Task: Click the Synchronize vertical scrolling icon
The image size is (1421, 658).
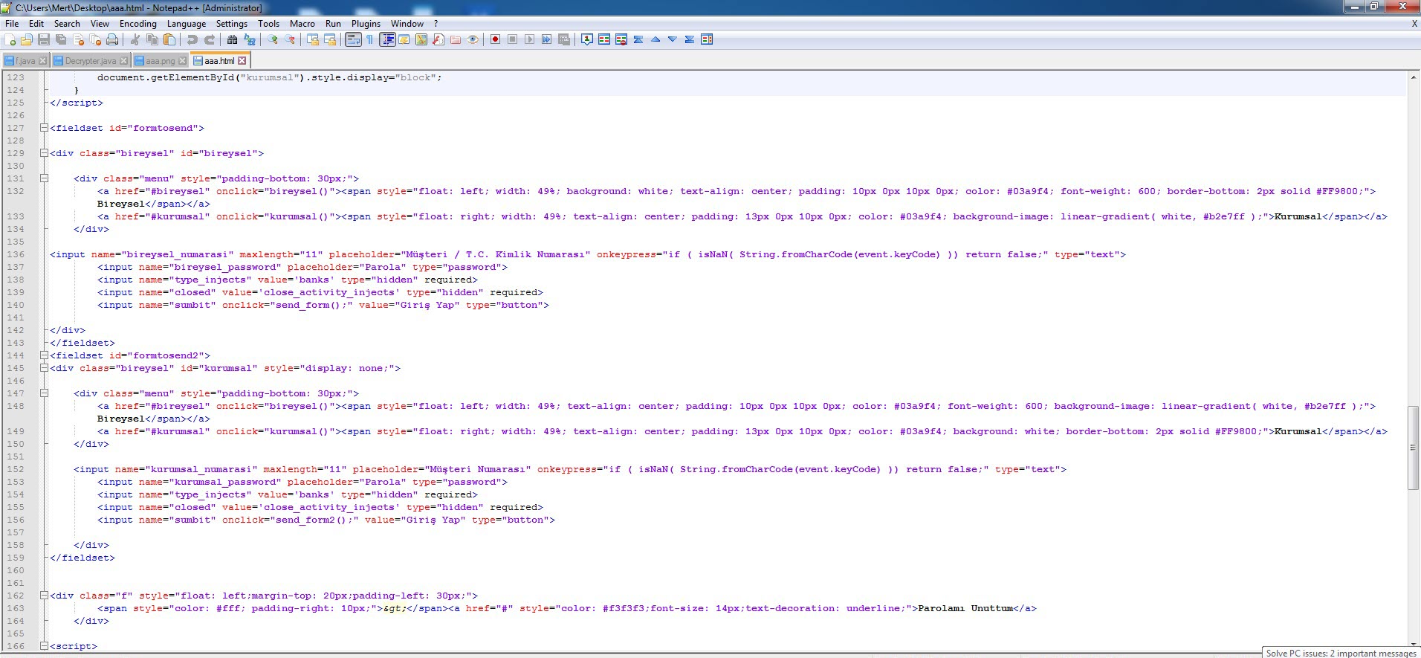Action: [313, 39]
